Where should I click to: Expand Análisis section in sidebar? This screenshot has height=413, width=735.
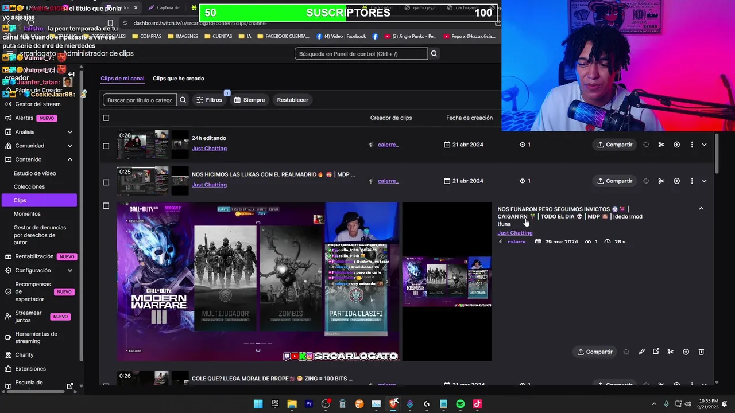point(69,132)
